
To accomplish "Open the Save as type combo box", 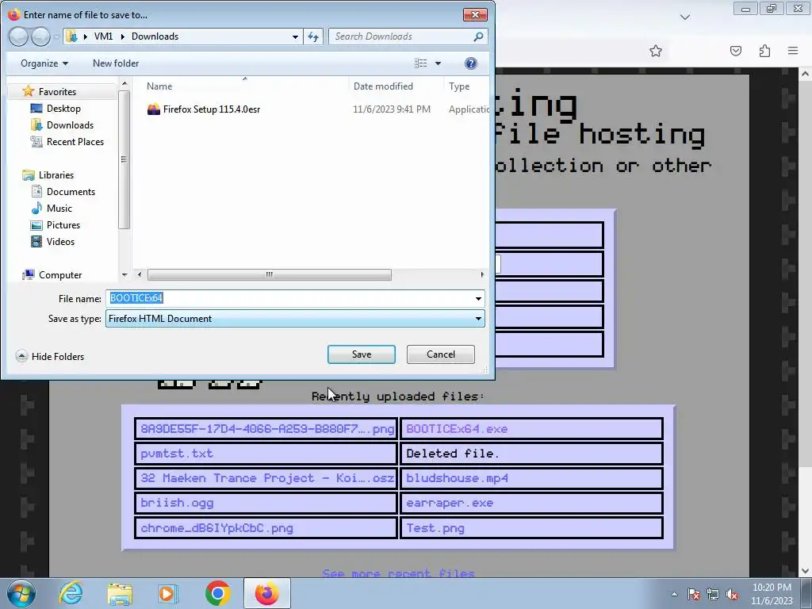I will [x=295, y=319].
